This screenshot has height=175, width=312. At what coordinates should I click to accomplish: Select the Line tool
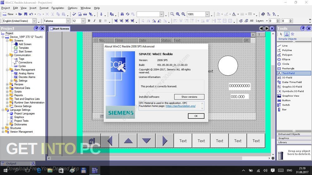pos(285,46)
